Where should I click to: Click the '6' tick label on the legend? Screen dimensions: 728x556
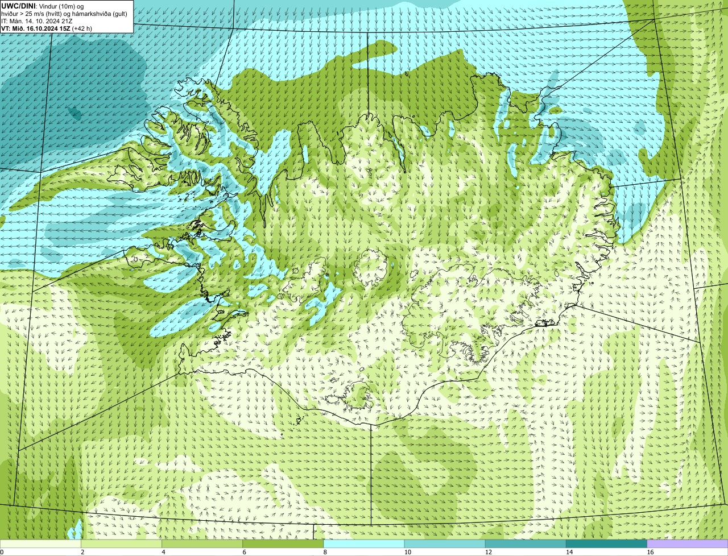pyautogui.click(x=244, y=552)
